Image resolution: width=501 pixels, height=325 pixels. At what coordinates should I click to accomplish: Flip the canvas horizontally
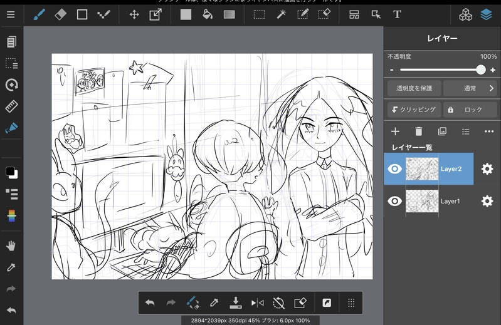[257, 302]
